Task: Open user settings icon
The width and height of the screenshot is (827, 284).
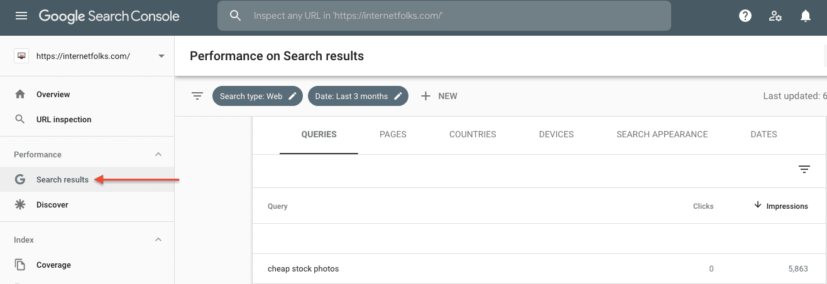Action: click(775, 16)
